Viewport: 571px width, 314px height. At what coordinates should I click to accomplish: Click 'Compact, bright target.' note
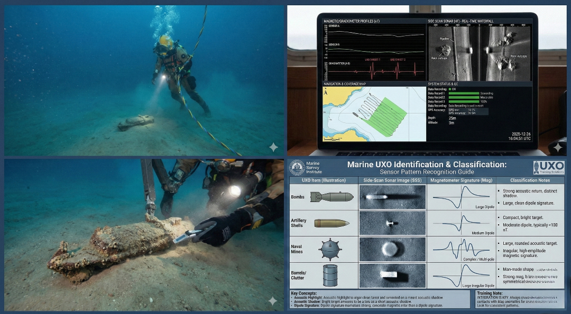(523, 217)
